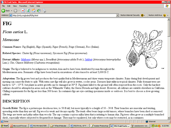Screen dimensions: 171x128
Task: Click the Internet zone globe icon
Action: tap(147, 122)
